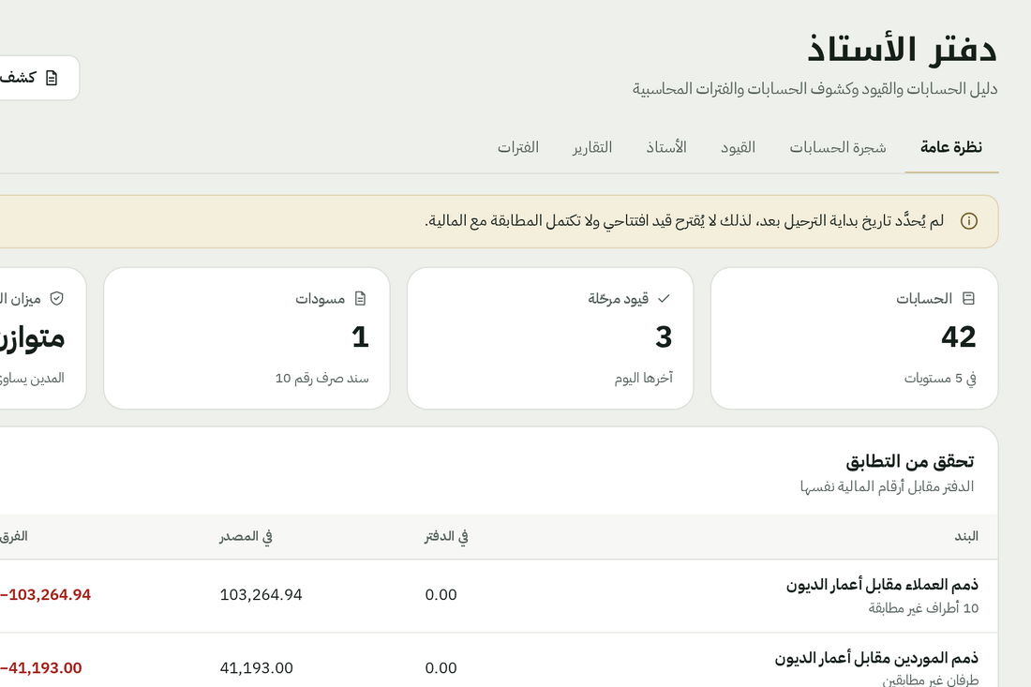Click the البند column header

966,536
